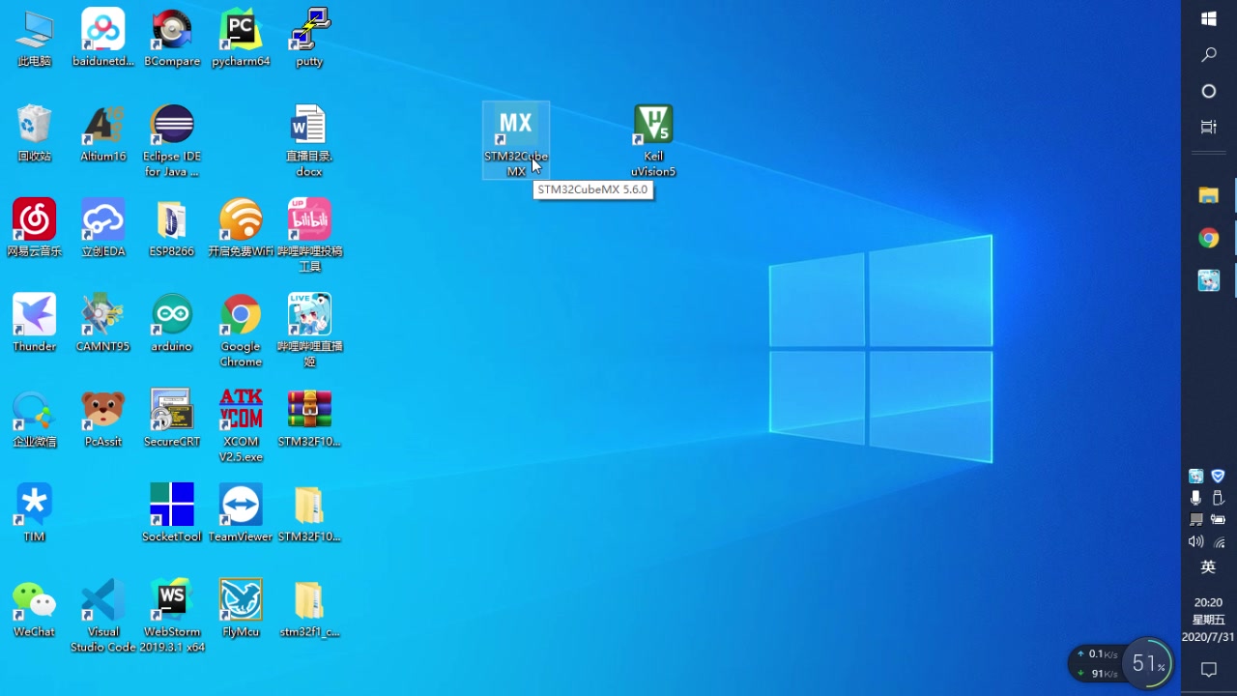Select the 回收站 Recycle Bin icon
This screenshot has height=696, width=1237.
[34, 133]
